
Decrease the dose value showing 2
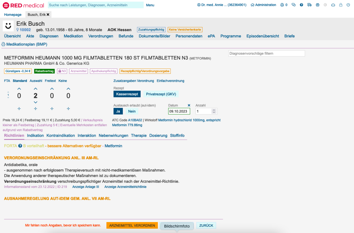35,102
